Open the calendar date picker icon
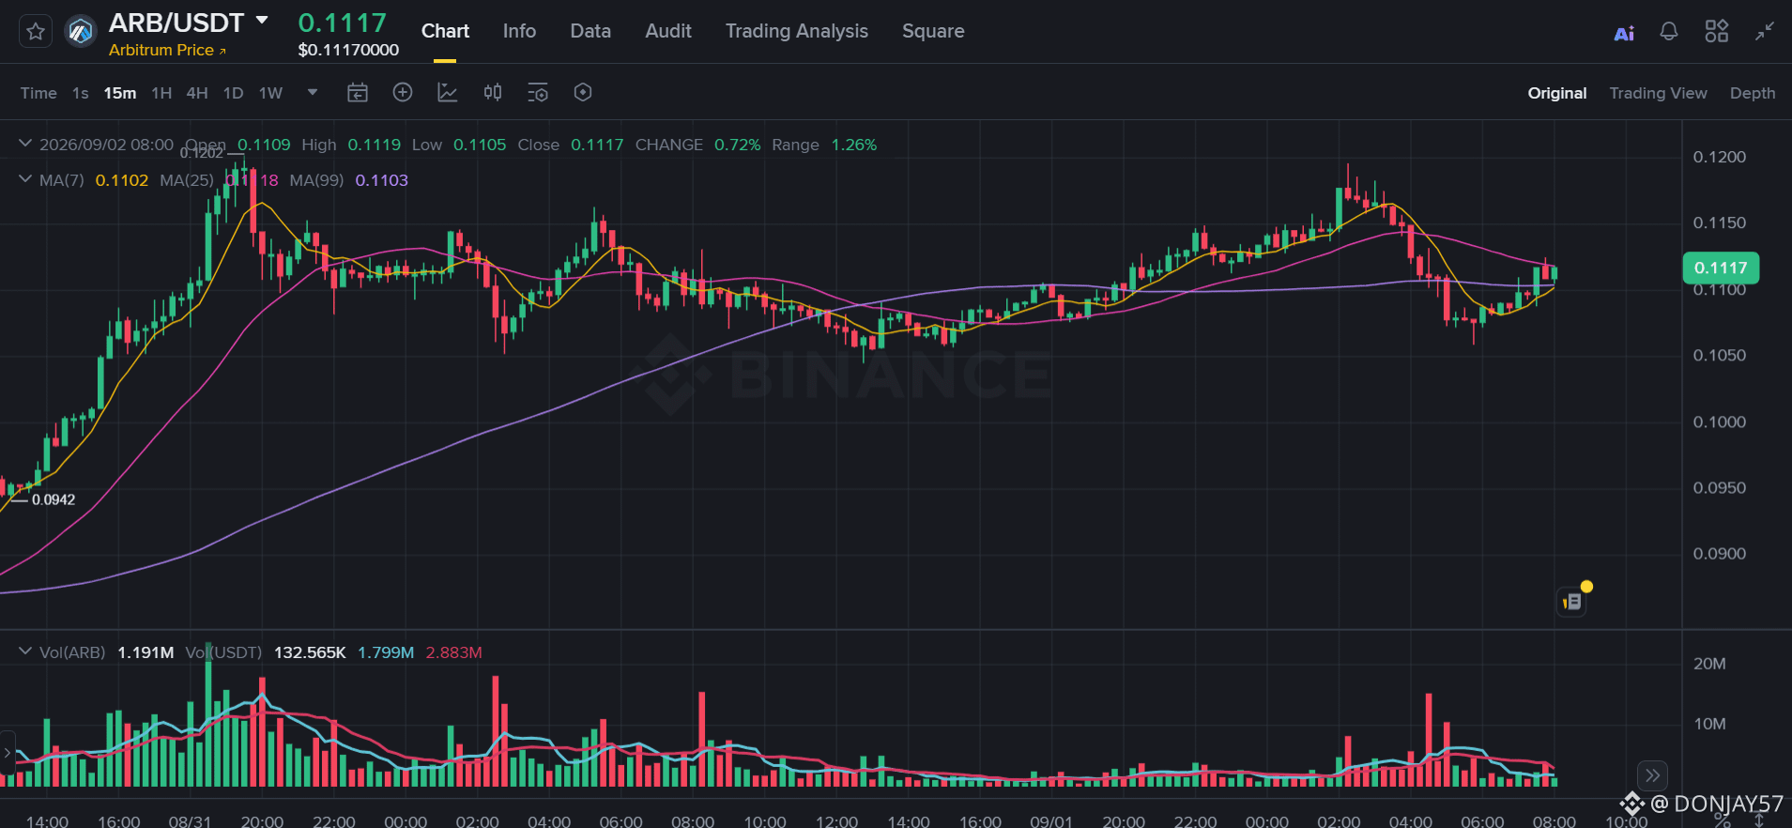This screenshot has height=828, width=1792. click(x=358, y=92)
